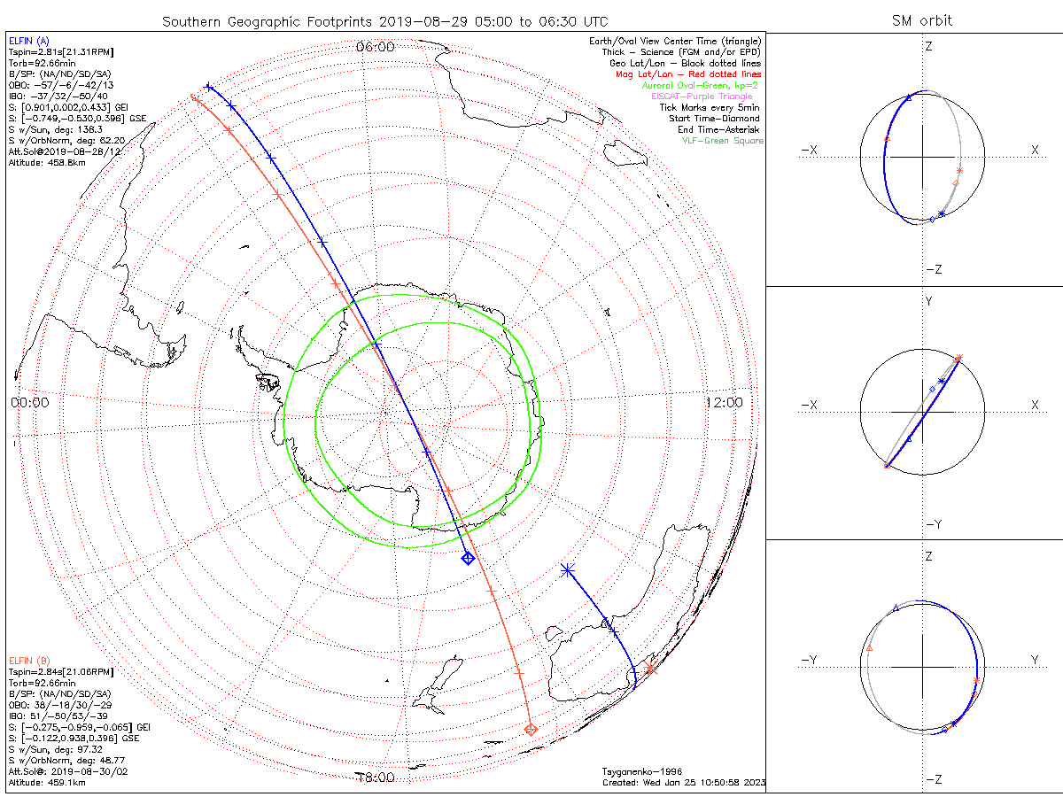Click 'Altitude: 458.8km' for ELFIN A

(47, 163)
